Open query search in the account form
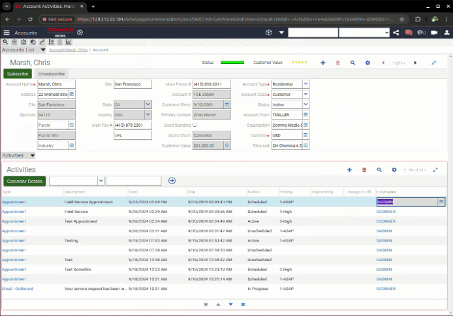This screenshot has width=453, height=316. [352, 63]
